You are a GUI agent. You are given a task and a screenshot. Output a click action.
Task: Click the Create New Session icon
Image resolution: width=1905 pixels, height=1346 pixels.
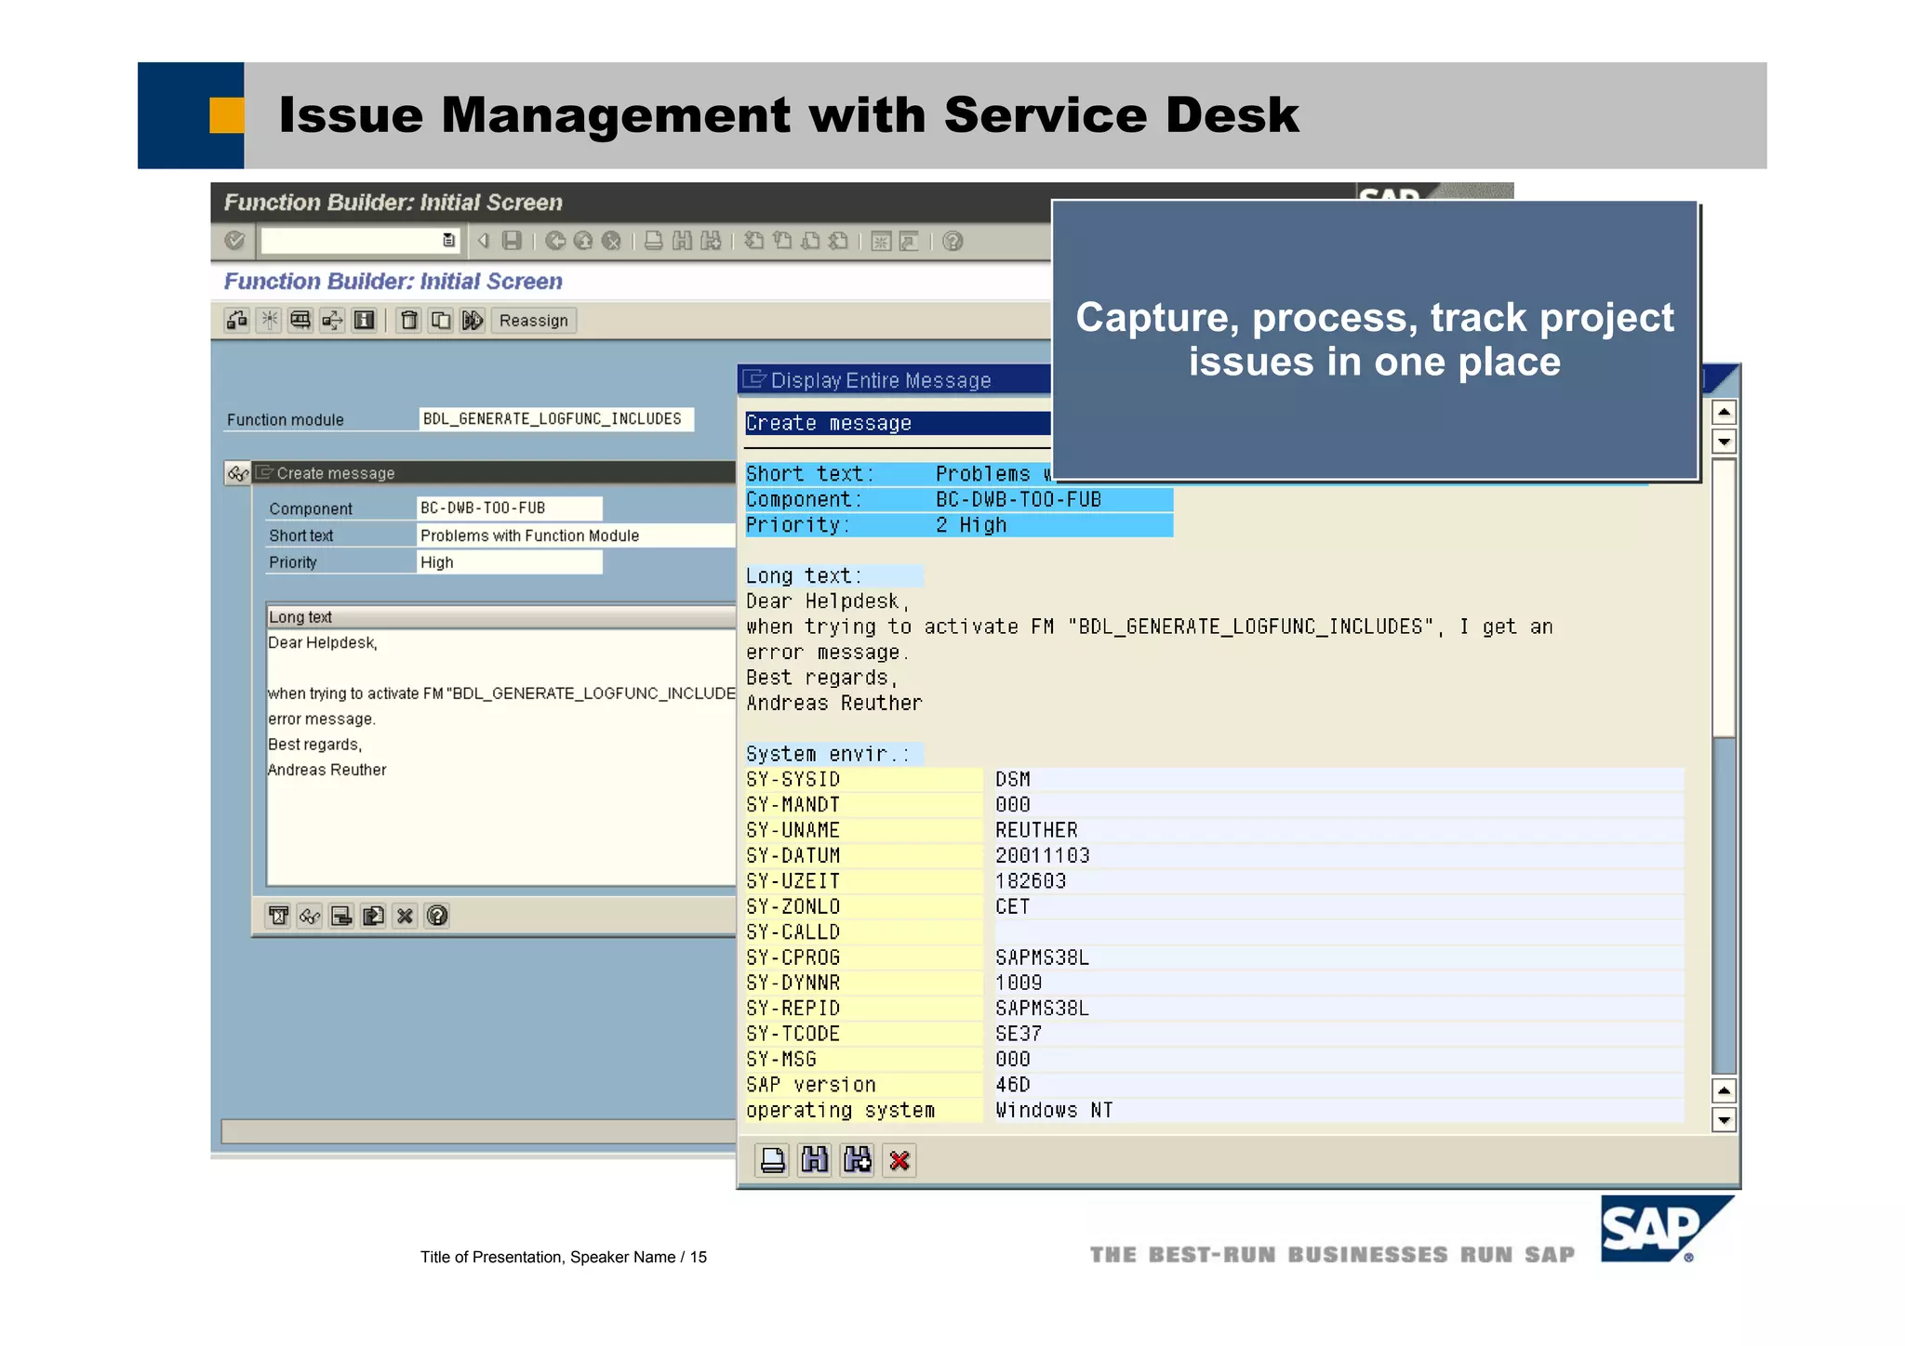881,241
